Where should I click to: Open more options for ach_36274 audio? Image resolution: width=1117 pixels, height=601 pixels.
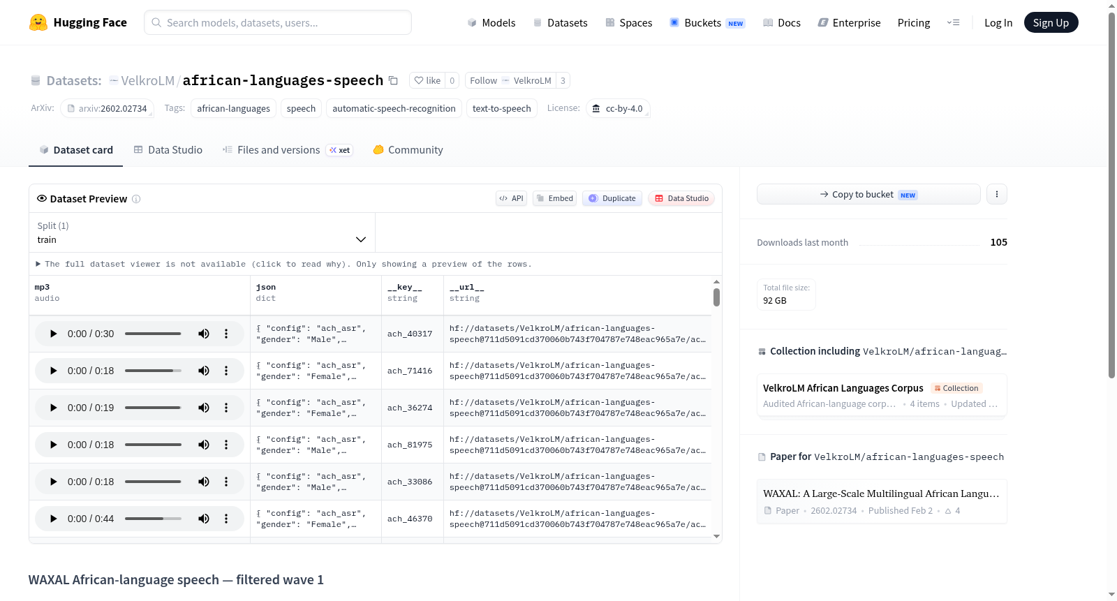(x=226, y=408)
